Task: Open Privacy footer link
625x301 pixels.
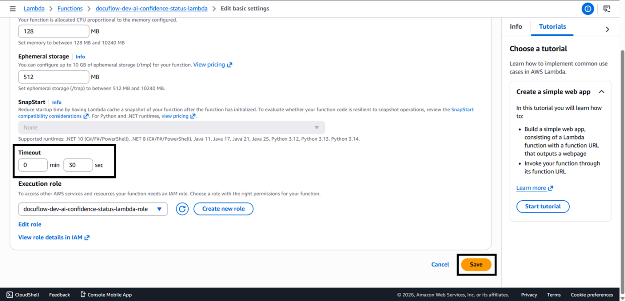Action: 529,295
